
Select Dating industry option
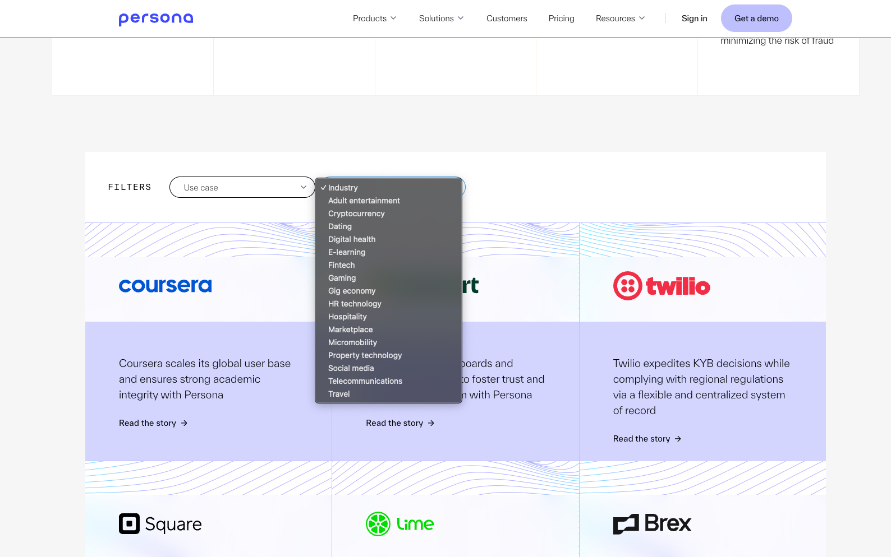[x=388, y=226]
